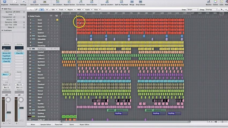Screen dimensions: 228x128
Task: Click the Bus 1 send button
Action: pyautogui.click(x=5, y=74)
